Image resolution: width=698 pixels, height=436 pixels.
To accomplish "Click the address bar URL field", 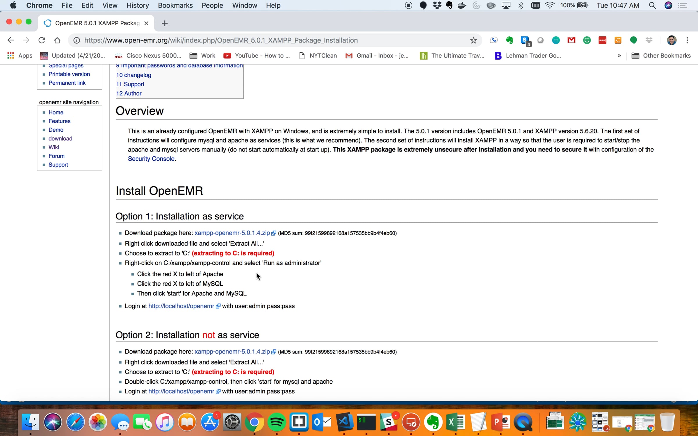I will pos(221,40).
